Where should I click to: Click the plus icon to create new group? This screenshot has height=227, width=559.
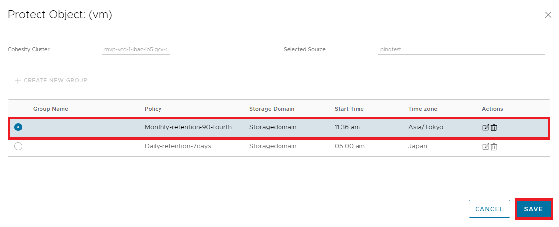(18, 81)
